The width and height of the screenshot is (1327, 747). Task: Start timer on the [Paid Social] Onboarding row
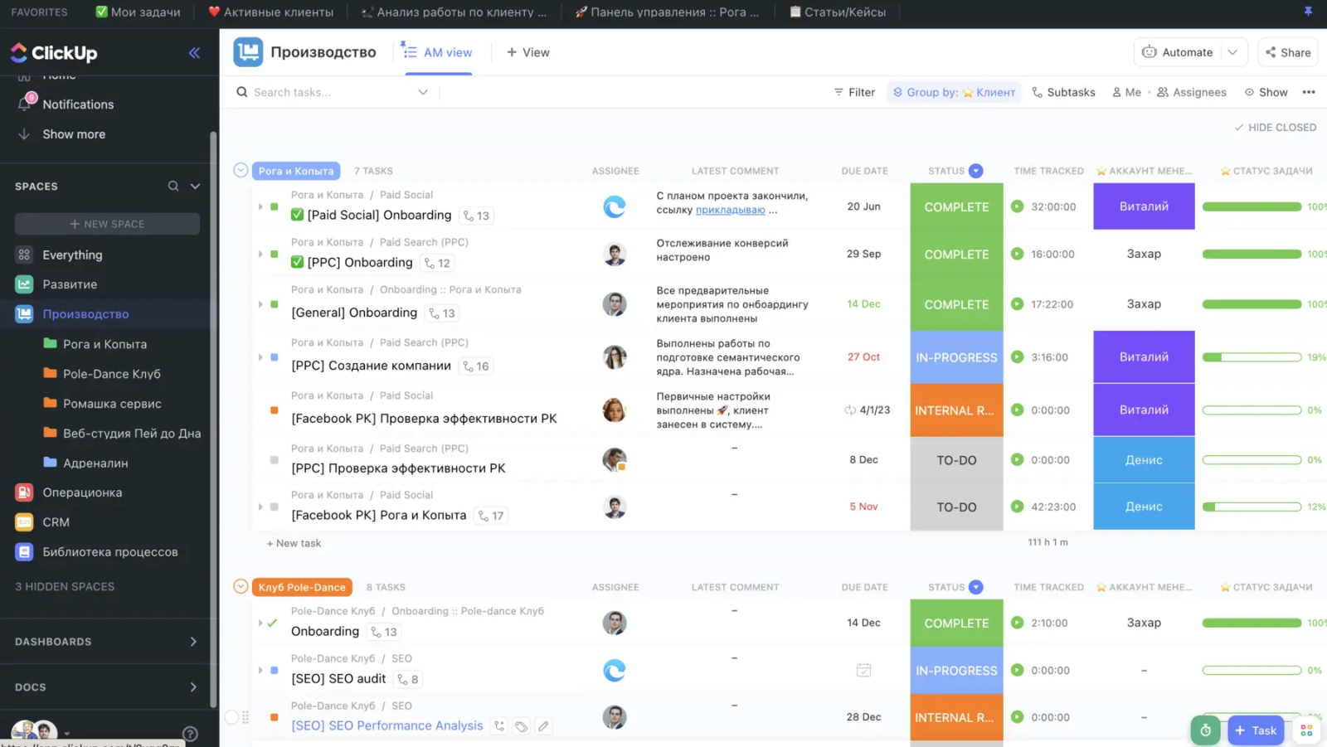(x=1018, y=206)
